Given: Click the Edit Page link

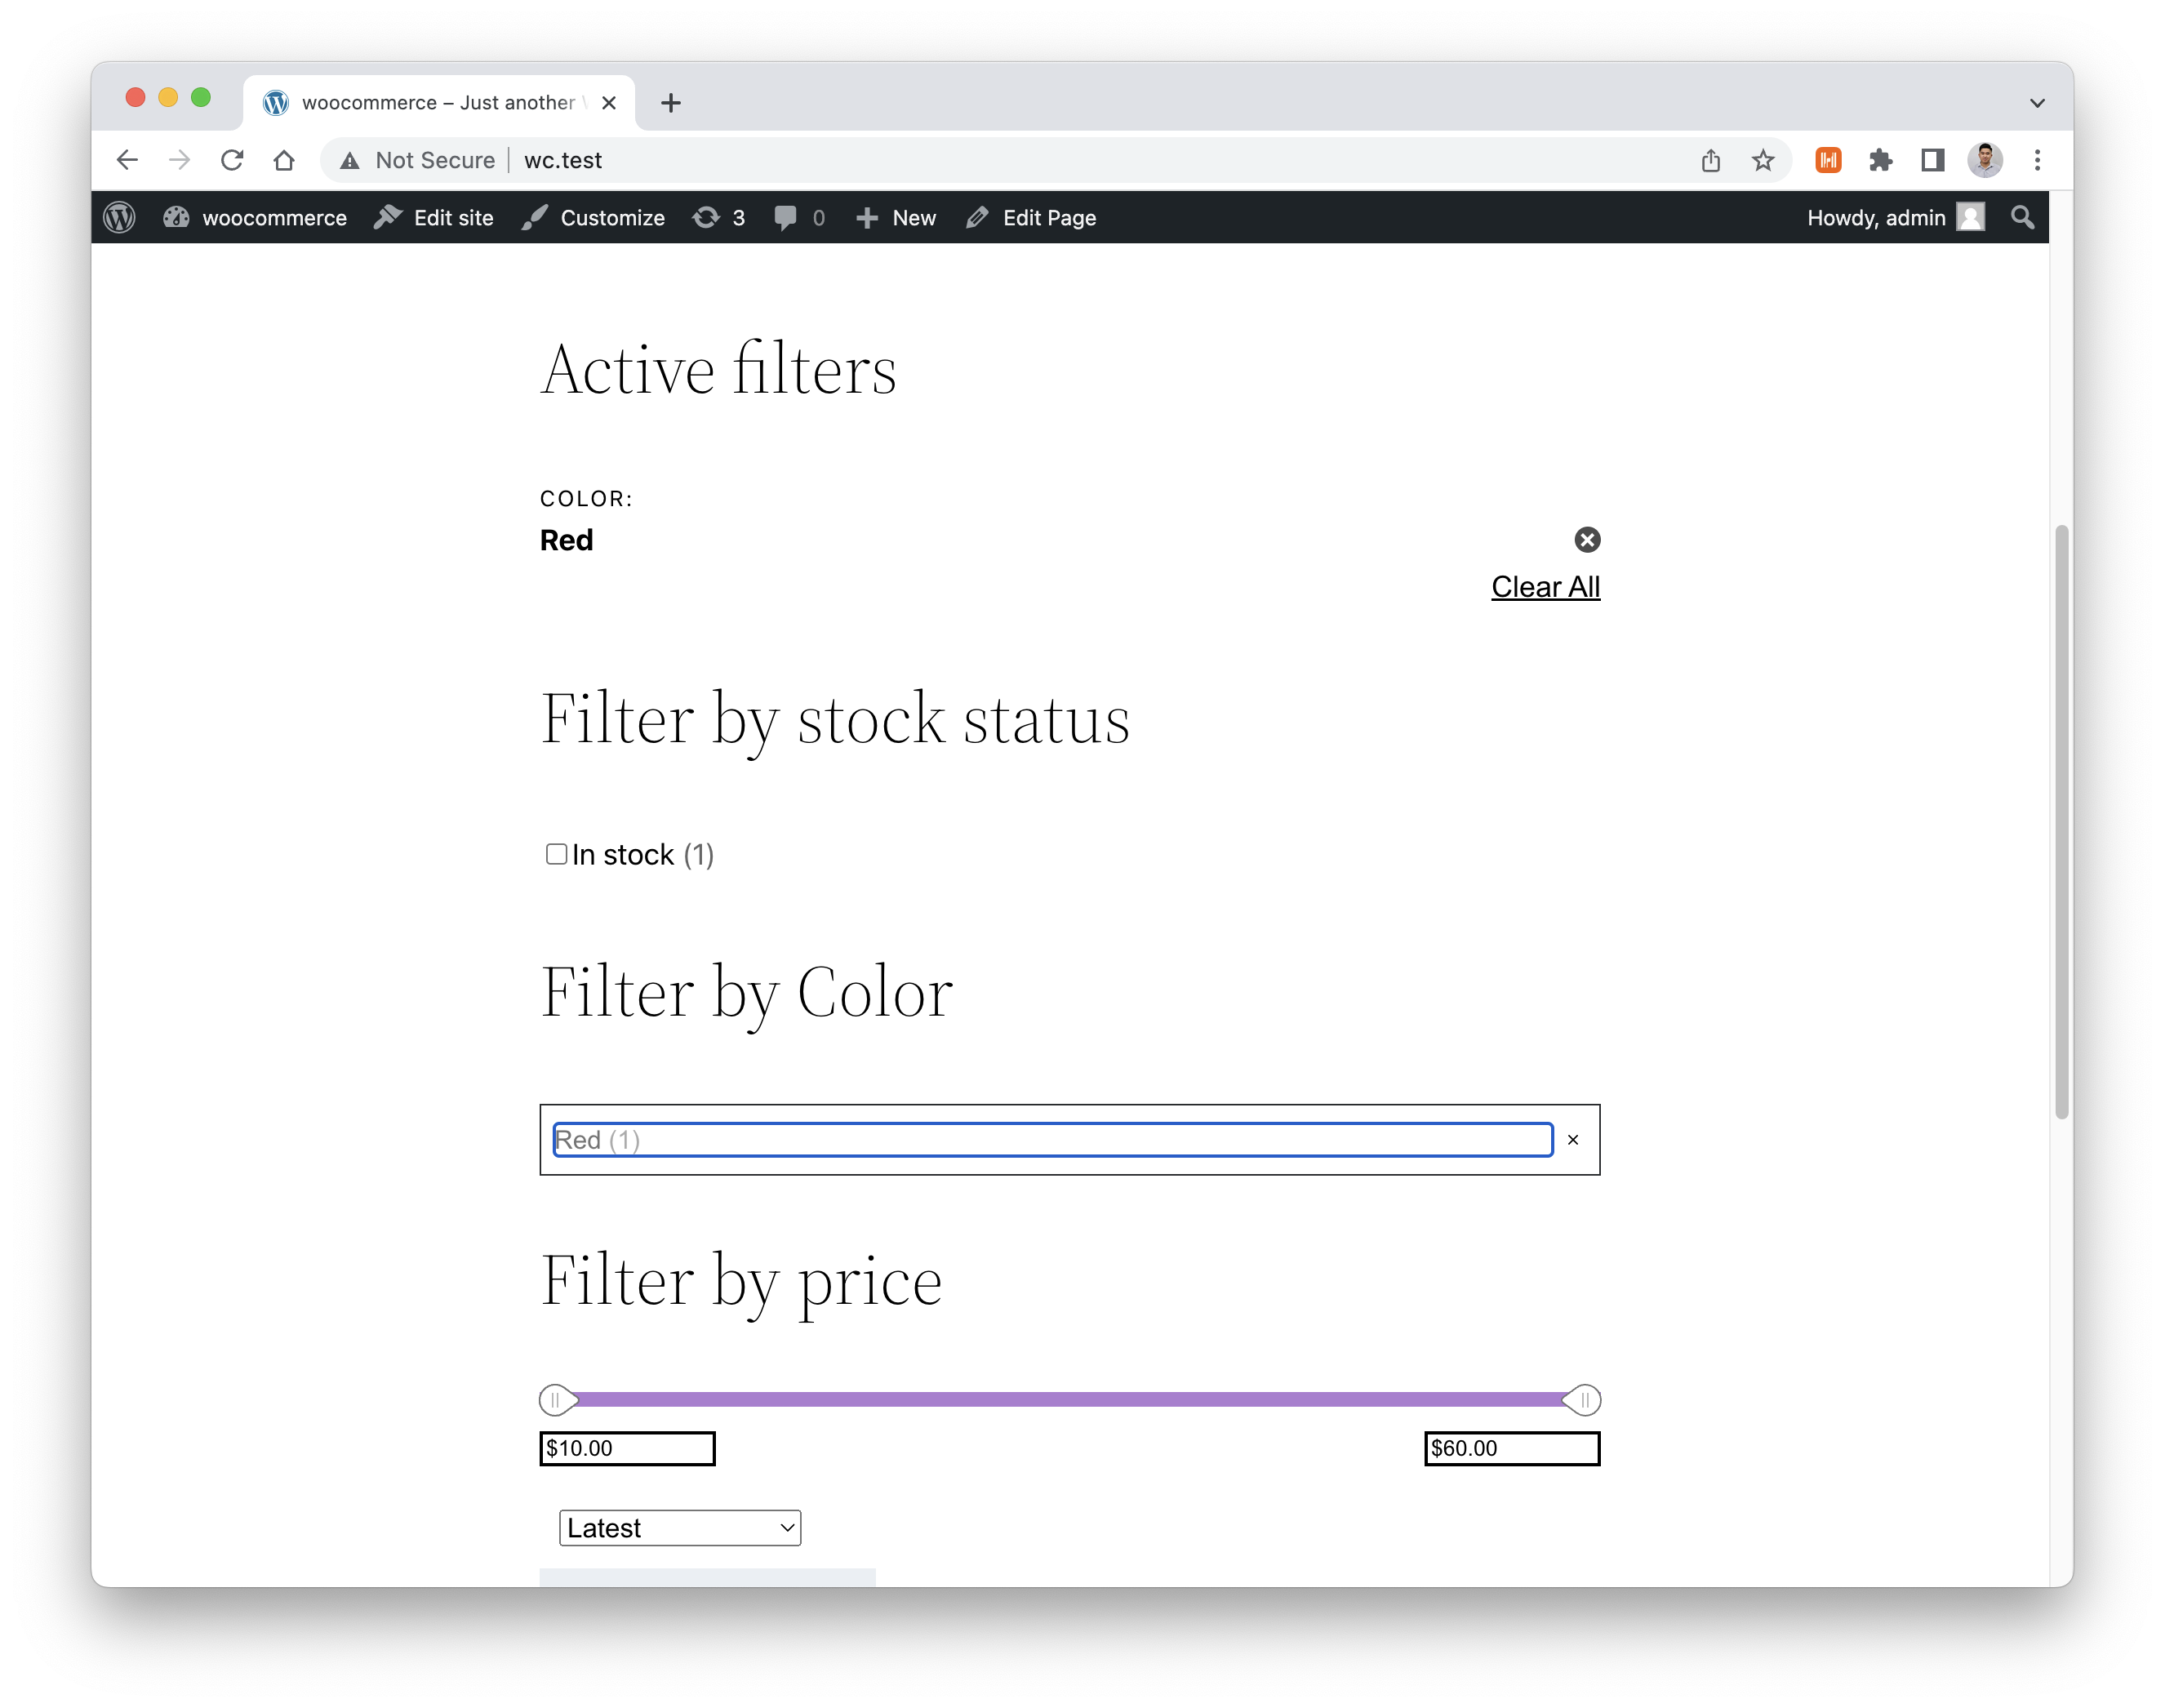Looking at the screenshot, I should click(x=1031, y=218).
